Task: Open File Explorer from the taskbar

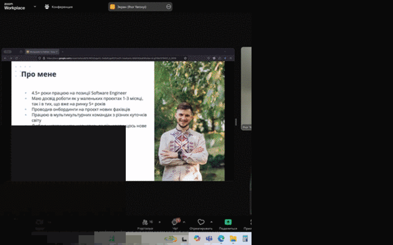Action: tap(233, 238)
